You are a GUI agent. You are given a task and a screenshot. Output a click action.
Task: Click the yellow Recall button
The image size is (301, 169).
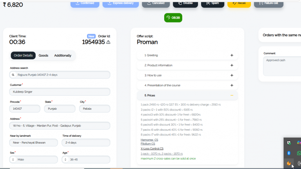[239, 3]
